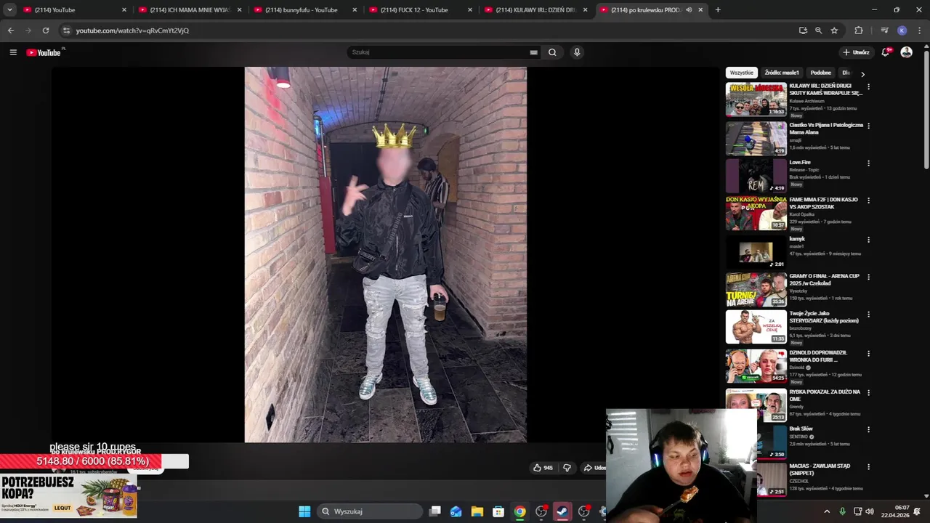Open Google Chrome taskbar icon
The width and height of the screenshot is (930, 523).
(x=519, y=511)
